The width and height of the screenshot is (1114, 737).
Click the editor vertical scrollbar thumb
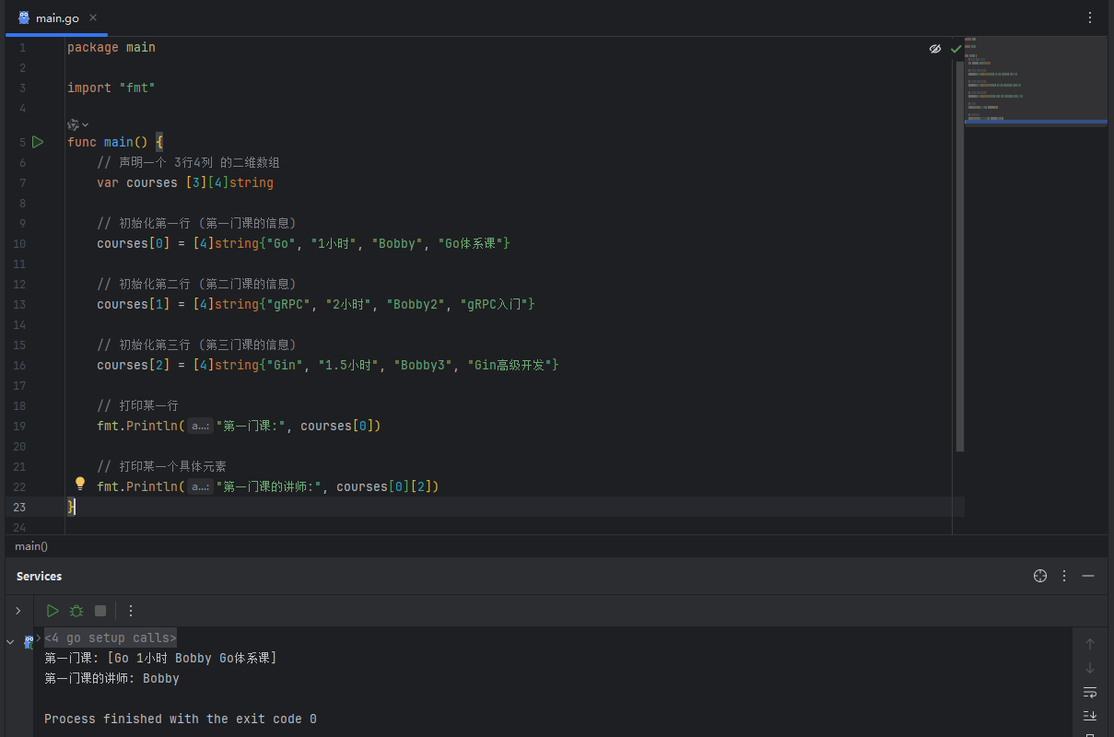(x=959, y=256)
